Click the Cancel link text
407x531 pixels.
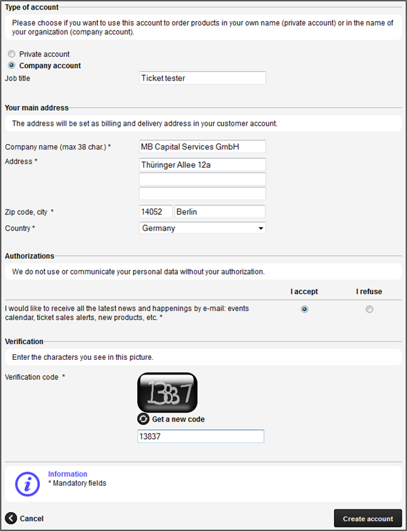(32, 518)
